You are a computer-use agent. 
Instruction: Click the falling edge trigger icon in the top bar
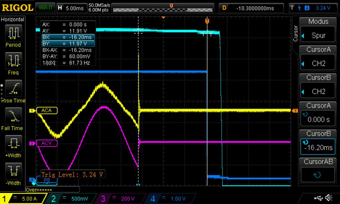[x=299, y=8]
